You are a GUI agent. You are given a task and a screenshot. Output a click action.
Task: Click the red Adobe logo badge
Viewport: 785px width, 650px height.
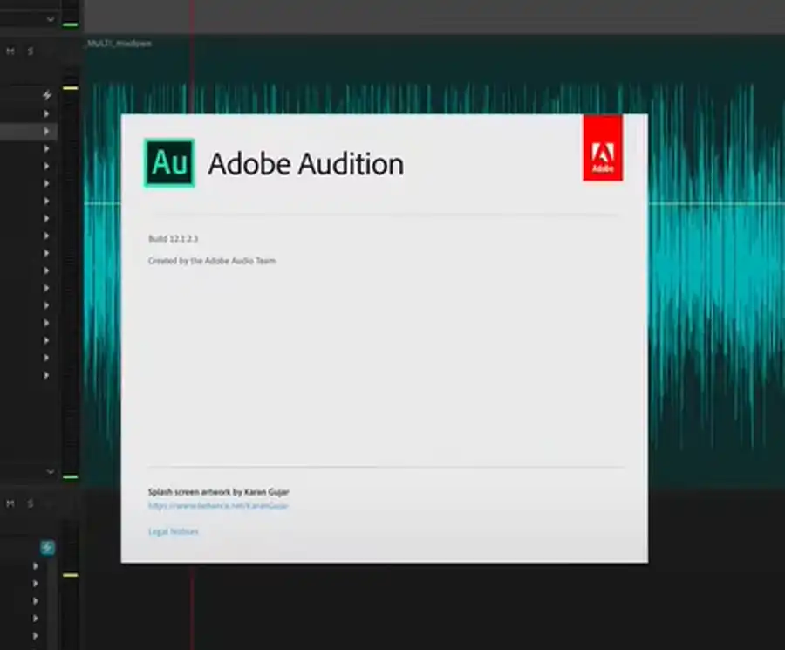603,147
